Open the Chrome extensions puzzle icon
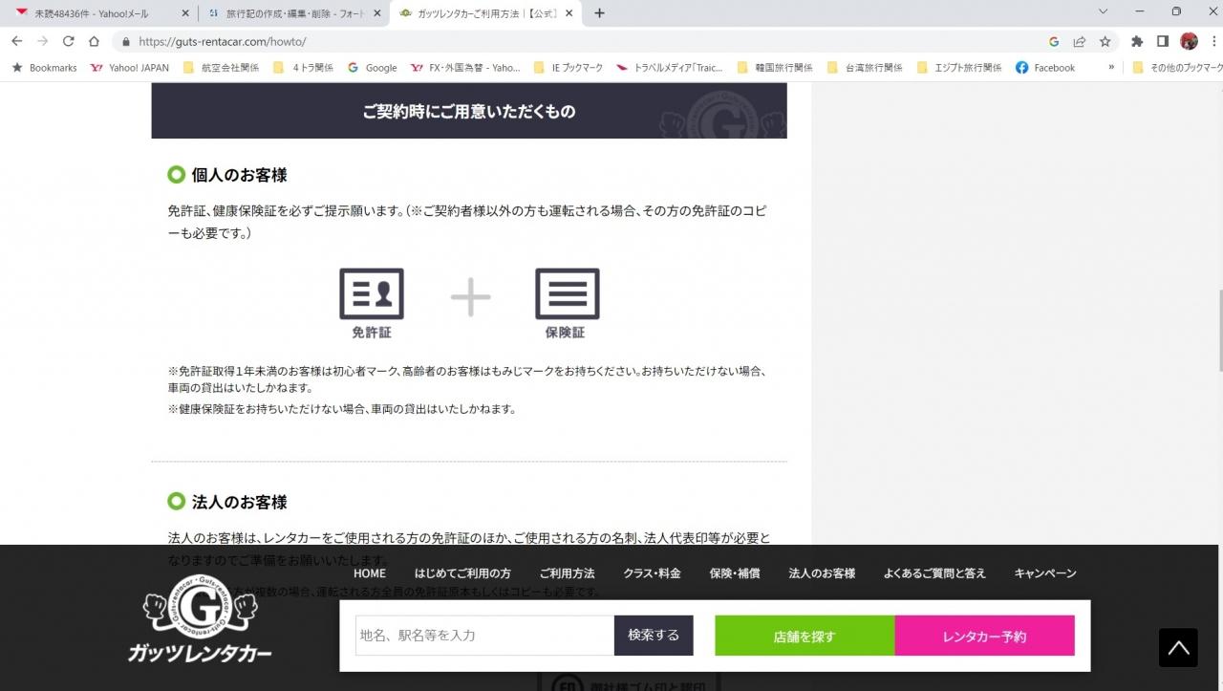Image resolution: width=1223 pixels, height=691 pixels. tap(1136, 41)
